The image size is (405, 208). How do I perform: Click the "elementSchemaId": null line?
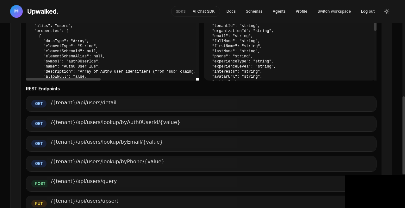tap(71, 51)
